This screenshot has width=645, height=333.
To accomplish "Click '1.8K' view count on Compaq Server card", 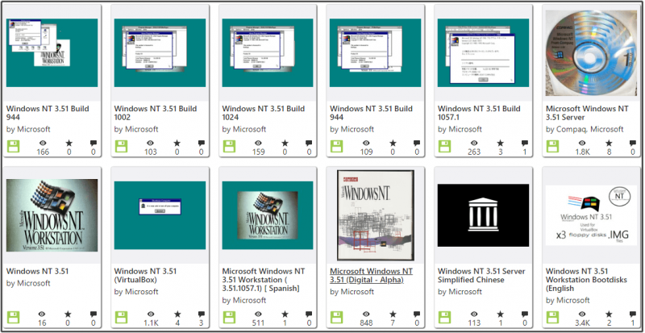I will [x=582, y=152].
